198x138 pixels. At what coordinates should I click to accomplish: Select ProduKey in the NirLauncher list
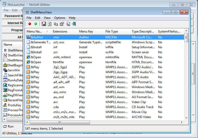[14, 105]
